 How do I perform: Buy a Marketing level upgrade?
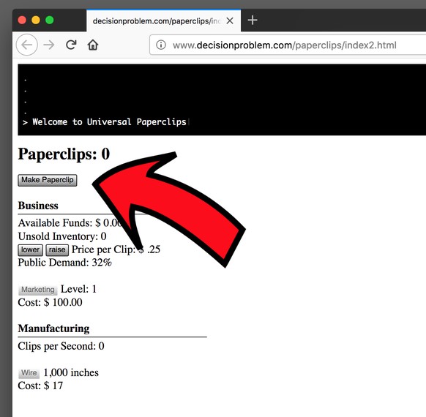(38, 290)
